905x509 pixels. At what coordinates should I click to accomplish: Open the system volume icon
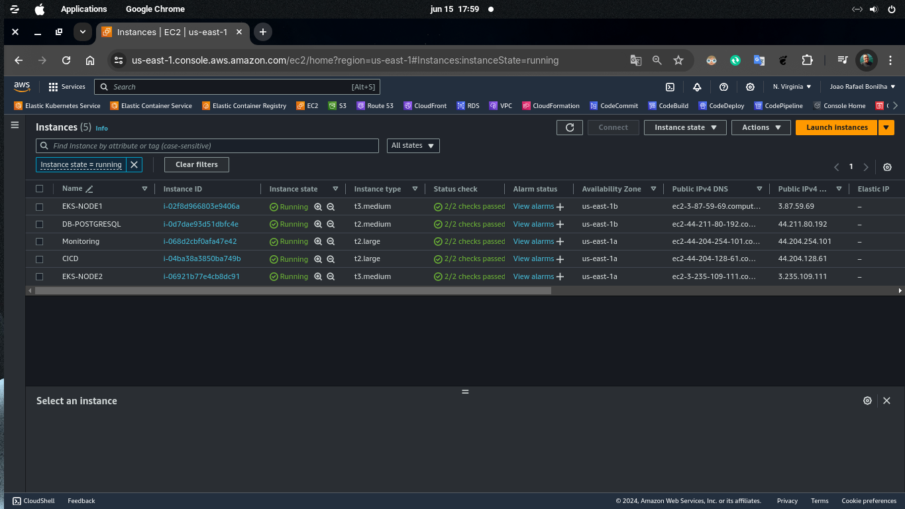click(873, 9)
